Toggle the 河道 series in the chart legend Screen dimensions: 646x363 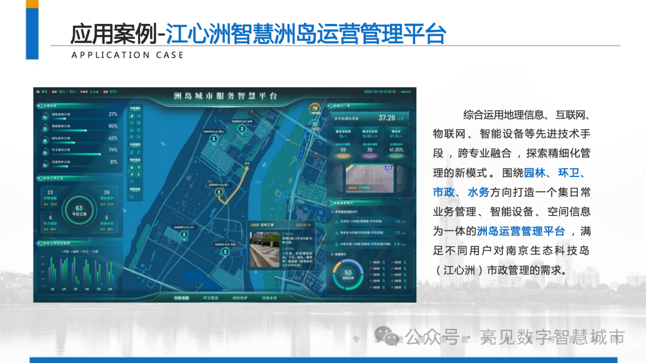pyautogui.click(x=95, y=251)
